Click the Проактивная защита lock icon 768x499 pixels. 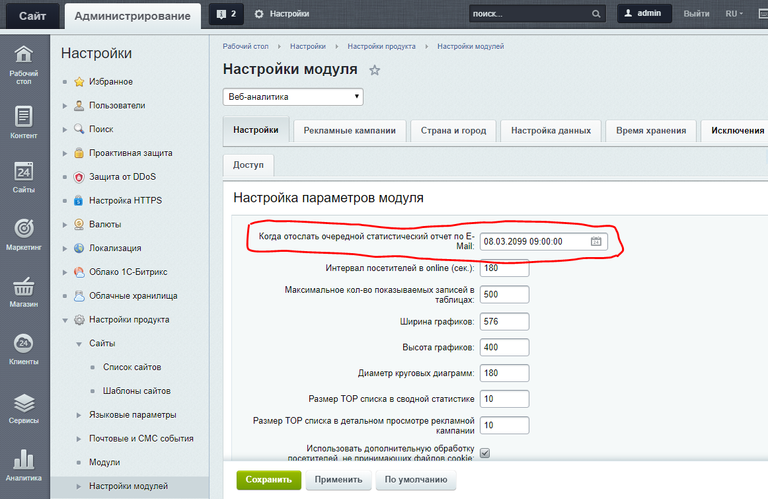(79, 153)
